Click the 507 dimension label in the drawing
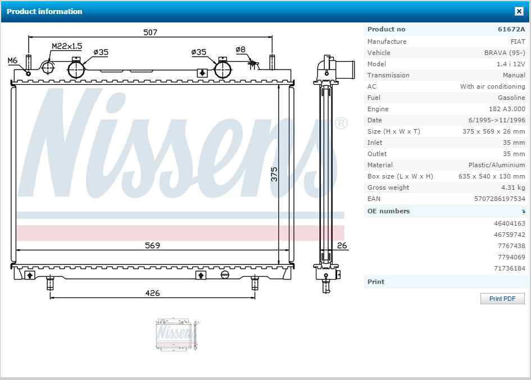The image size is (531, 380). 150,32
